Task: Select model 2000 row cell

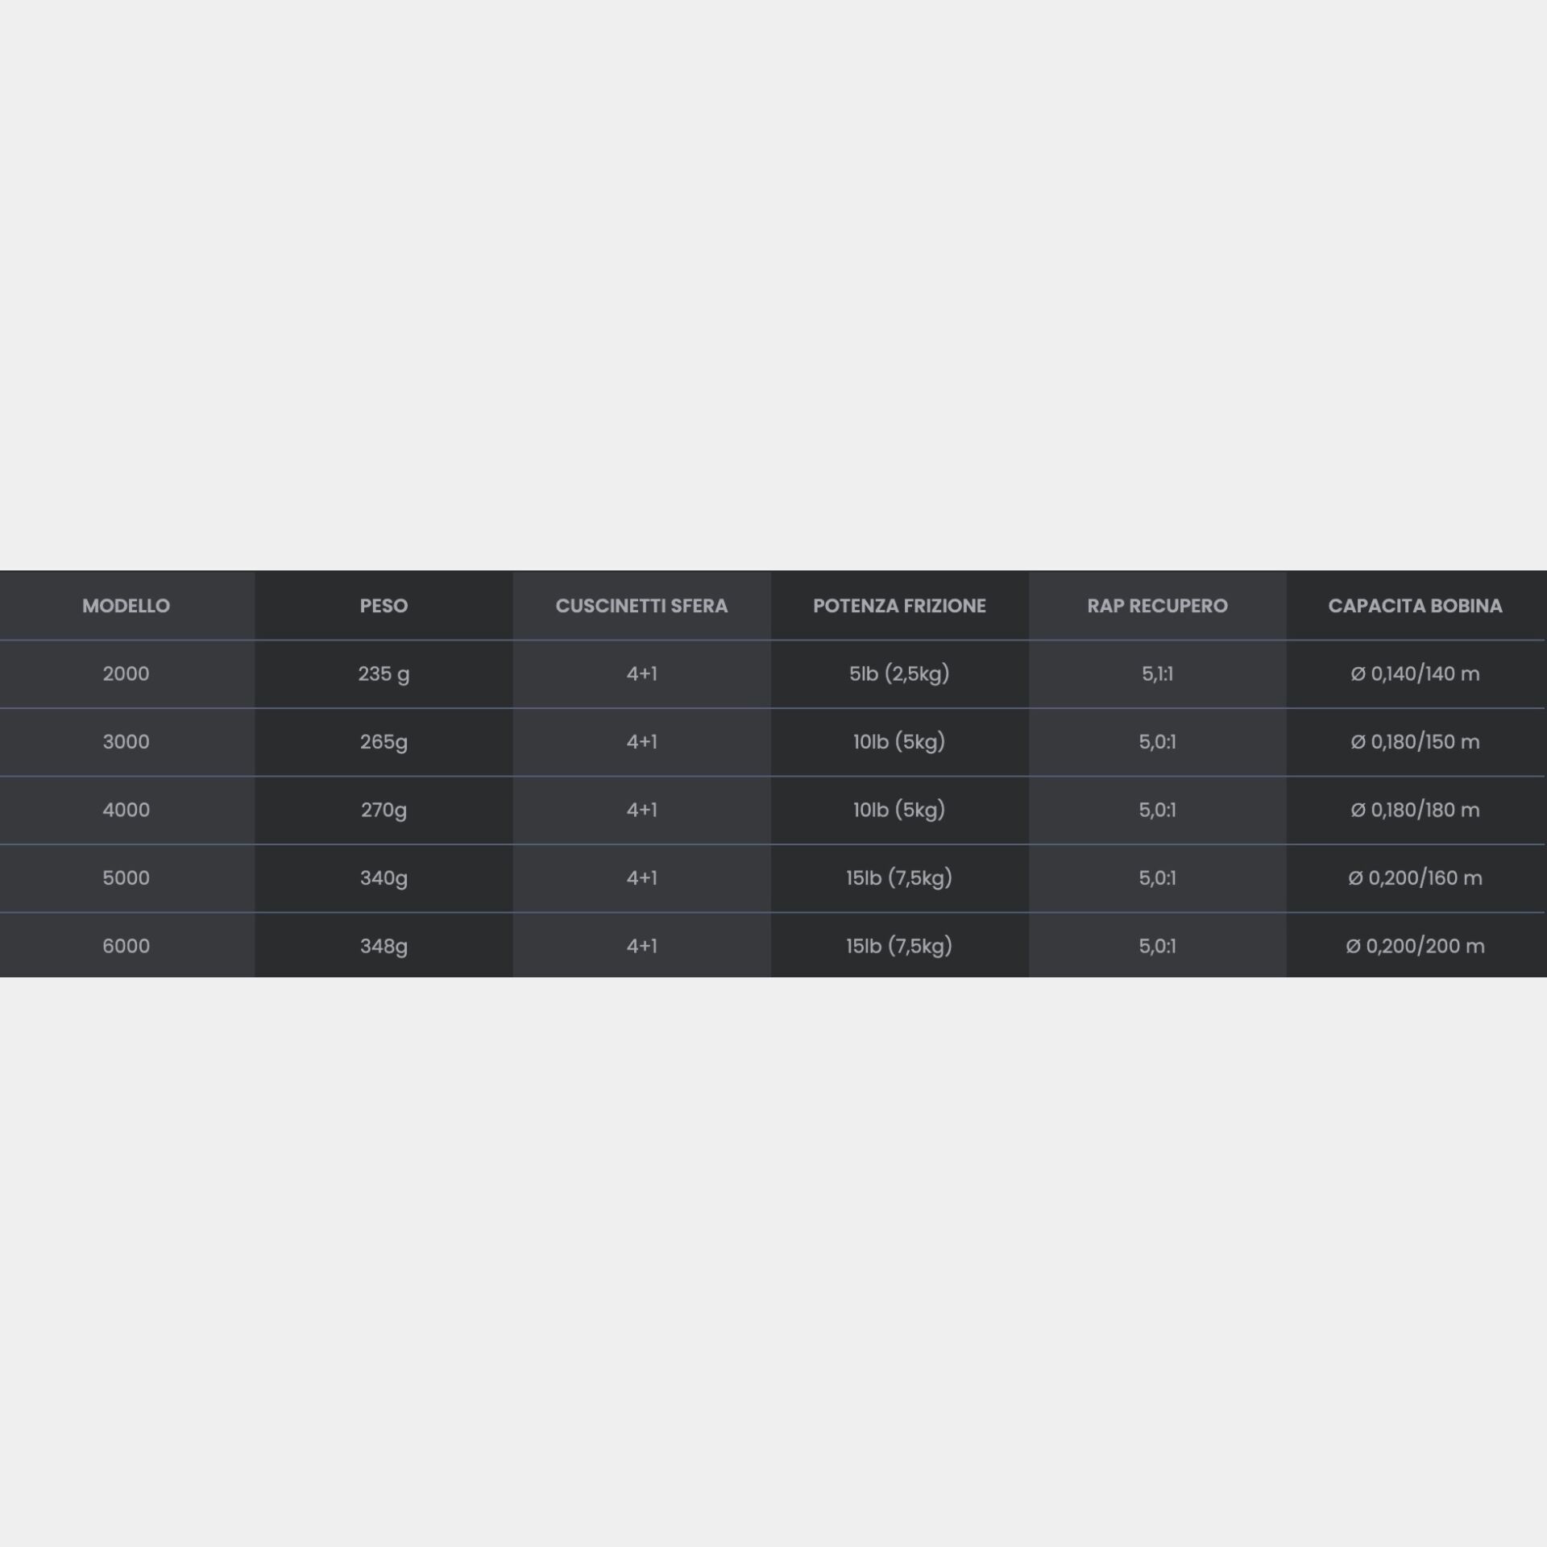Action: click(126, 674)
